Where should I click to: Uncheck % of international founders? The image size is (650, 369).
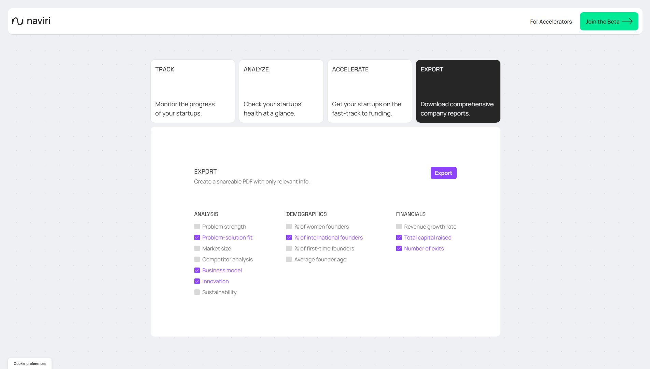pyautogui.click(x=289, y=237)
